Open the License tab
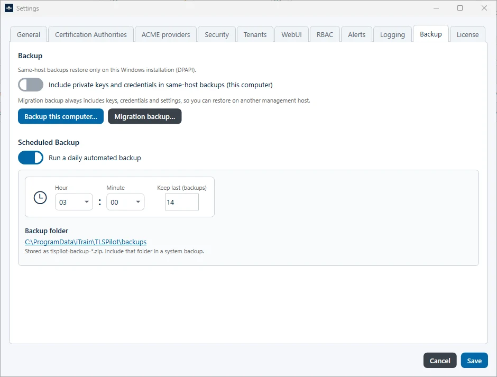This screenshot has height=377, width=497. 467,34
